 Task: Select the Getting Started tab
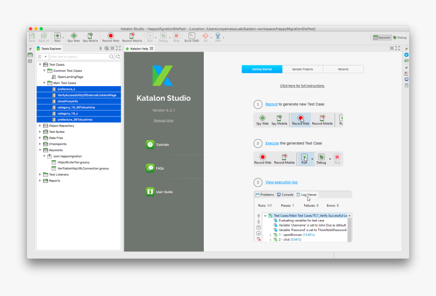[x=262, y=69]
